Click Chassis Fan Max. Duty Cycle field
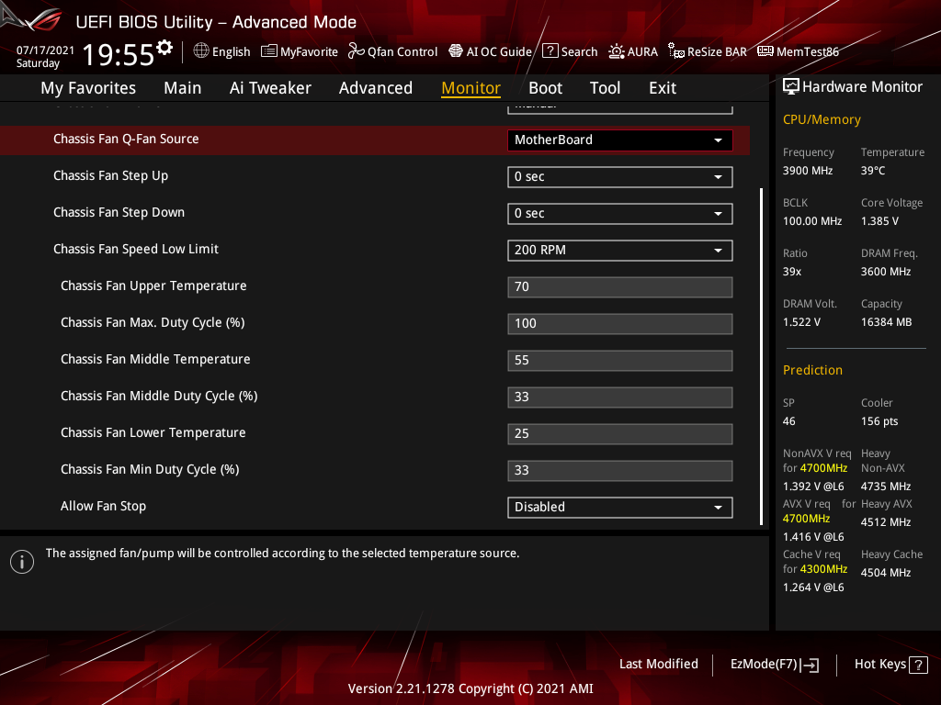This screenshot has width=941, height=705. 620,324
